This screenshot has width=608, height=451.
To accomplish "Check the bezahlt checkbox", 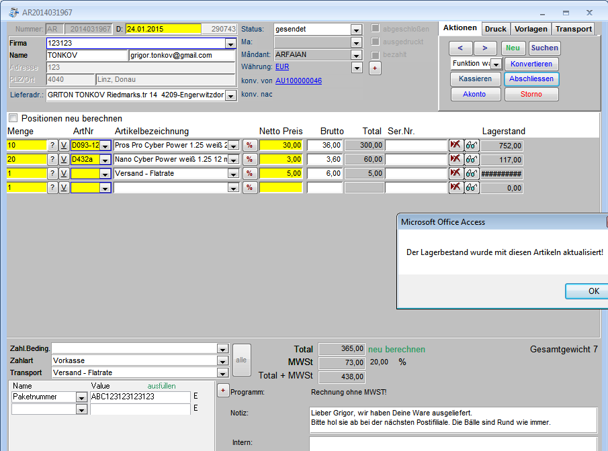I will pyautogui.click(x=375, y=54).
